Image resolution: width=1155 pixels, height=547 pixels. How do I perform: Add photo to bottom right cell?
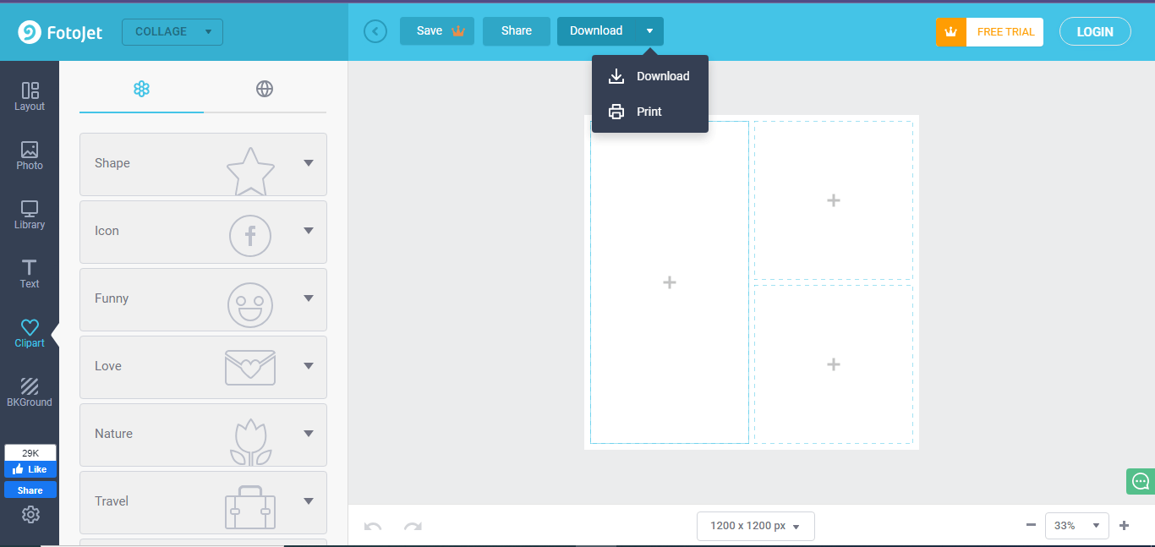(x=834, y=364)
